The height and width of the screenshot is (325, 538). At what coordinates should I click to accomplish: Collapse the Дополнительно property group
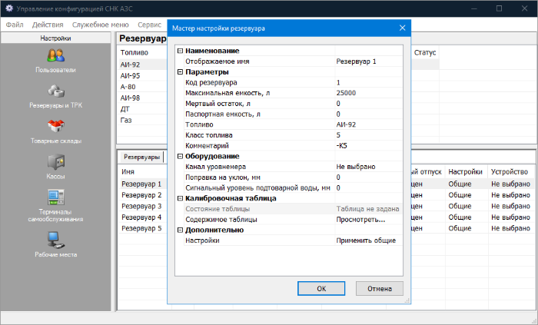click(180, 230)
